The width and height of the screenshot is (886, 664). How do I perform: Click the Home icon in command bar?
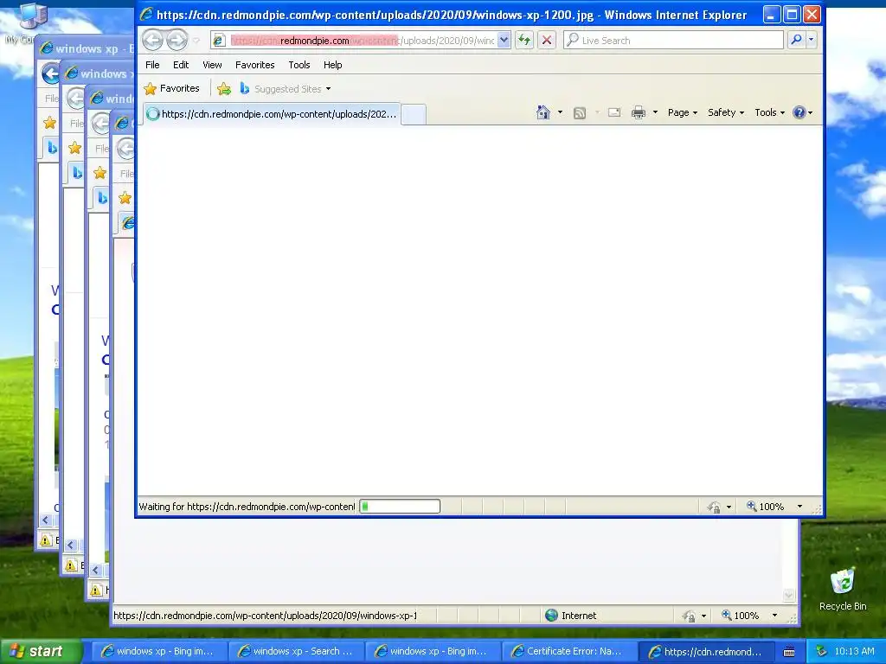point(543,112)
